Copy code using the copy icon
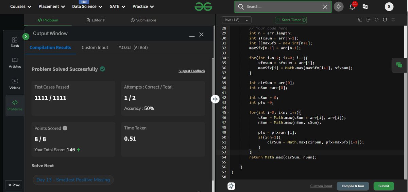Screen dimensions: 408x192 (360, 20)
